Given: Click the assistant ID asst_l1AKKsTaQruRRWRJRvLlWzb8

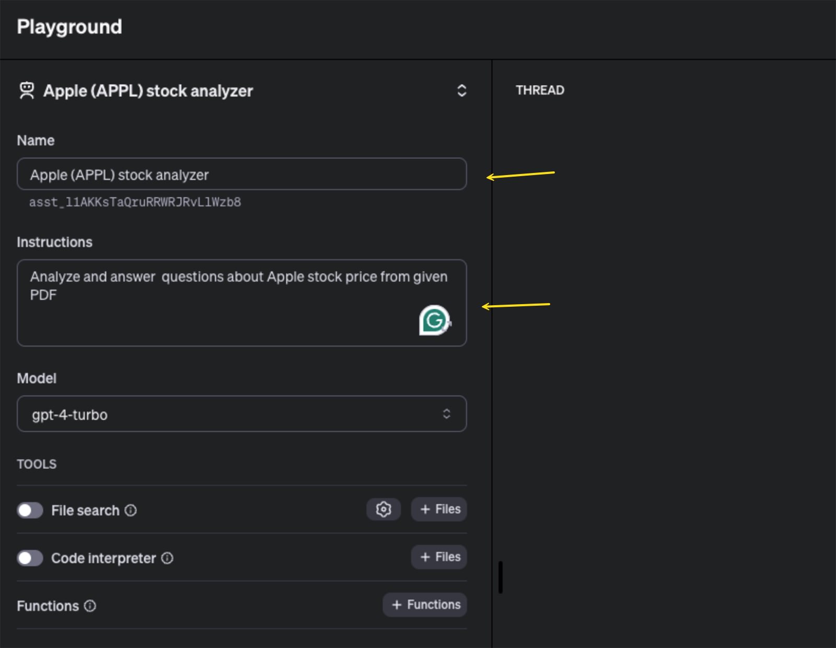Looking at the screenshot, I should coord(135,202).
